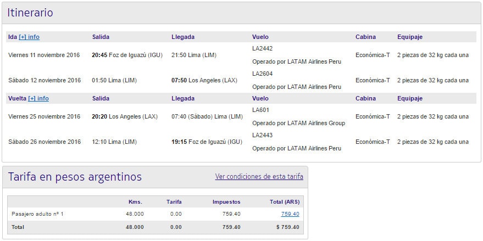483x241 pixels.
Task: Click the Equipaje header in the Ida section
Action: click(x=410, y=37)
